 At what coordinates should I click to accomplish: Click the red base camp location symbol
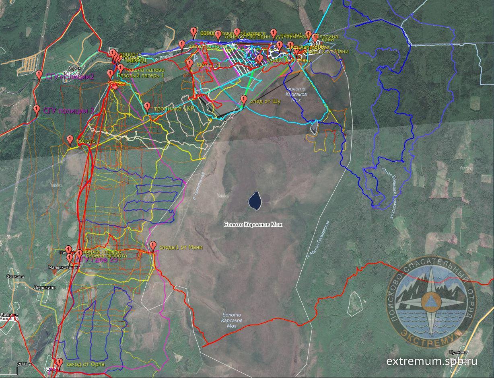(x=114, y=85)
